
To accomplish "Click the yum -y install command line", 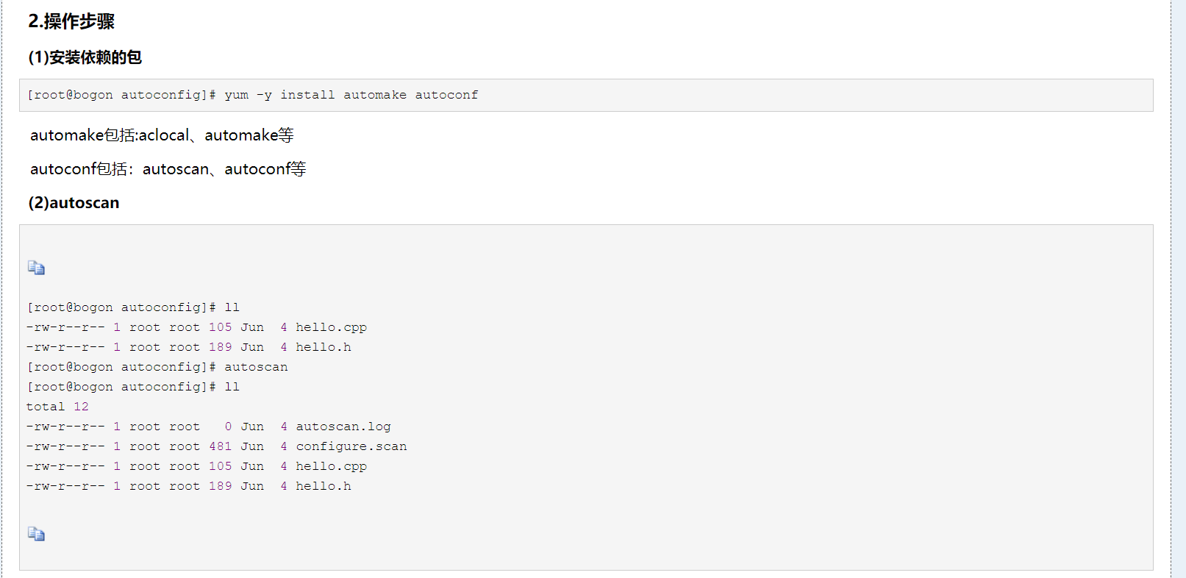I will pos(252,95).
